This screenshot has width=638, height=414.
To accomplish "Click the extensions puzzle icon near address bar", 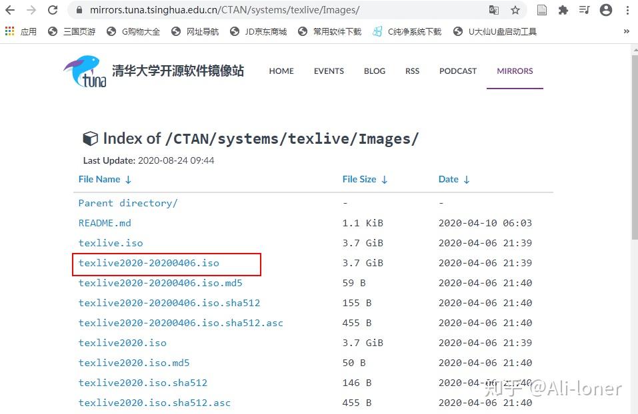I will (563, 11).
